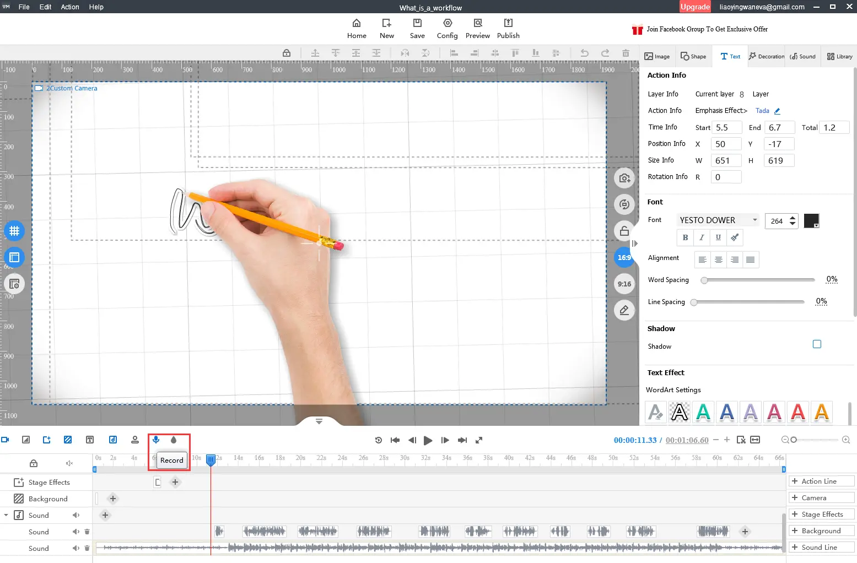Click the undo arrow in toolbar
The height and width of the screenshot is (563, 857).
584,53
